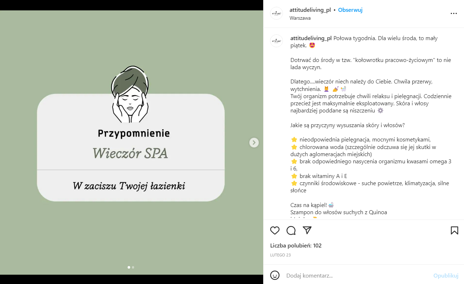Open the Warszawa location link
464x284 pixels.
pyautogui.click(x=300, y=18)
